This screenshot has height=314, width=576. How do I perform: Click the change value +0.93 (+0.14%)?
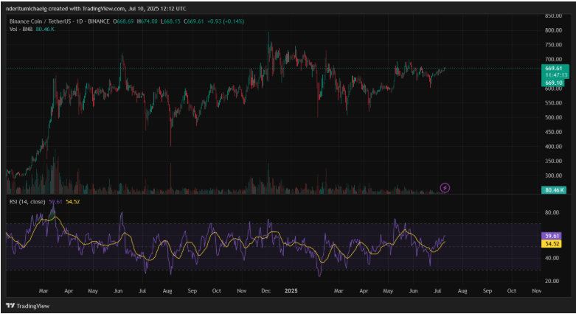(x=226, y=21)
